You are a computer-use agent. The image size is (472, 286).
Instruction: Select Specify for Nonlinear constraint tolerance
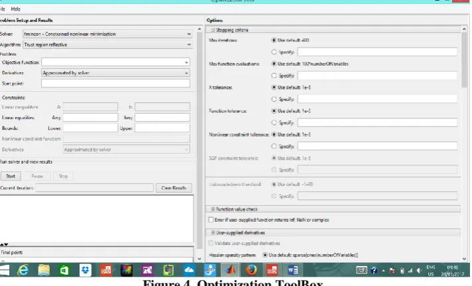point(274,146)
